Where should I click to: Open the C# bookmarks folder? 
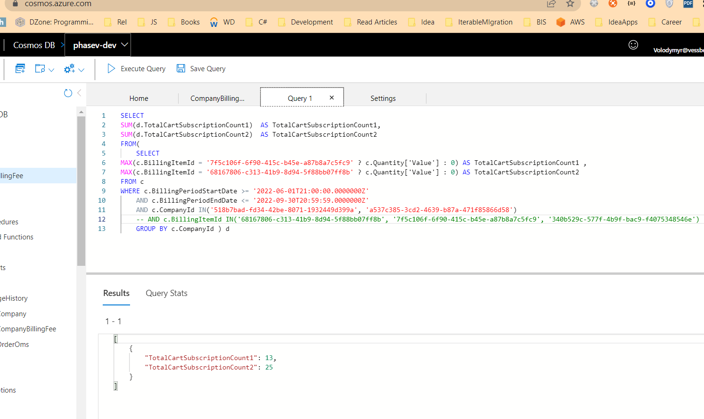(256, 22)
